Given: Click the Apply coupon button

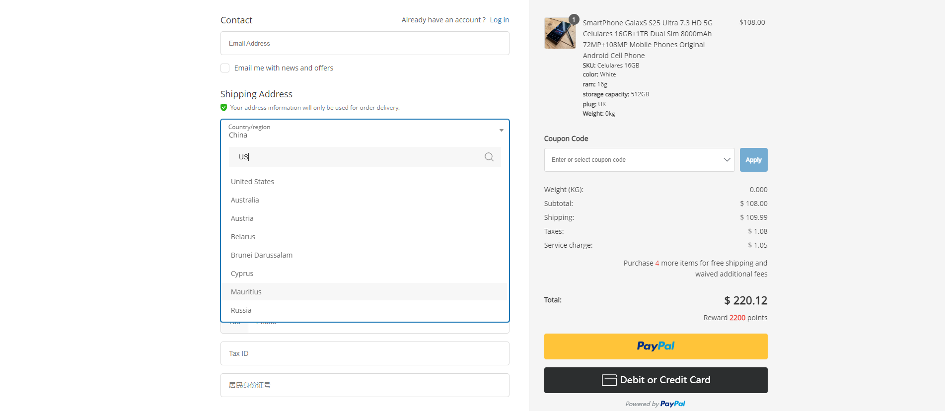Looking at the screenshot, I should [x=753, y=160].
